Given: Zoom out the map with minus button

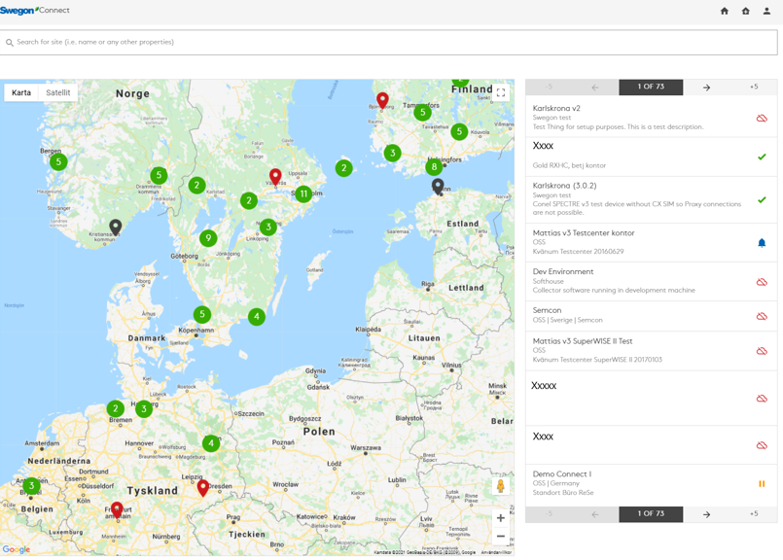Looking at the screenshot, I should click(500, 536).
